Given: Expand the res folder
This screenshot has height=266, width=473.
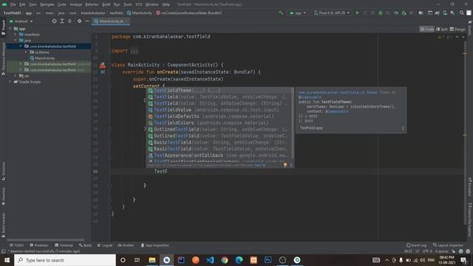Looking at the screenshot, I should coord(16,75).
